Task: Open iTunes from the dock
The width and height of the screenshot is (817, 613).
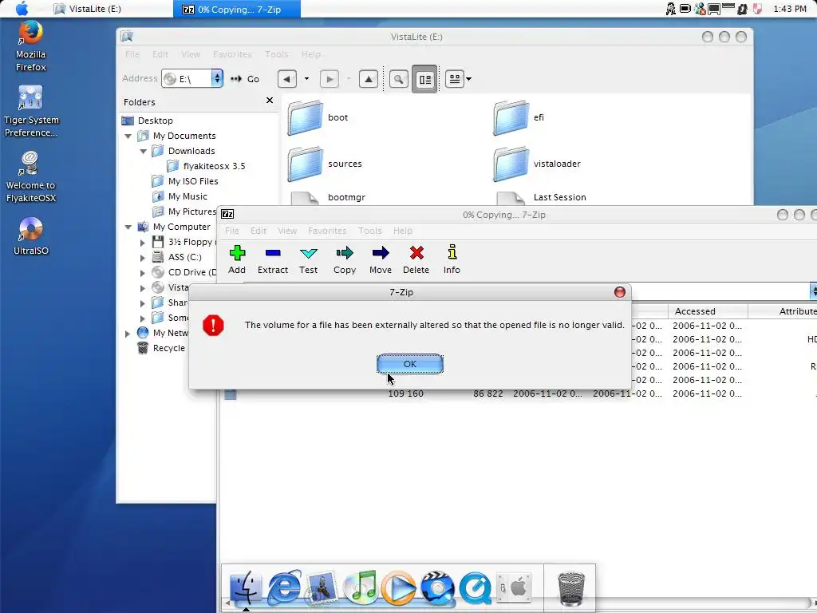Action: click(361, 587)
